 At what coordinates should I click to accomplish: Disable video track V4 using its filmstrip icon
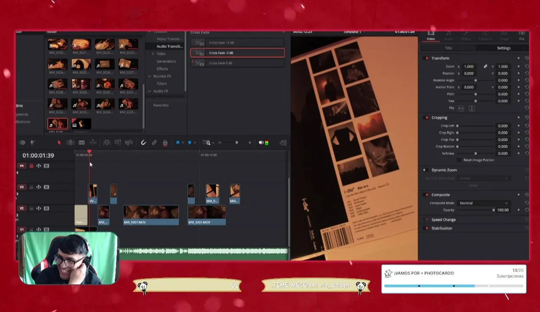pyautogui.click(x=46, y=166)
